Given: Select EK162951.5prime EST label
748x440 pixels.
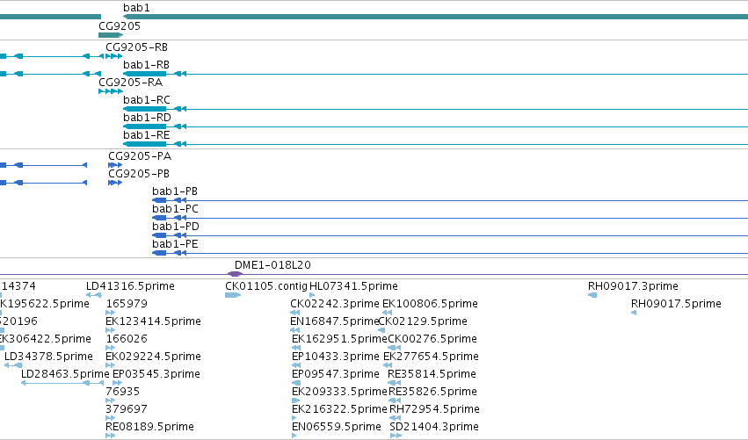Looking at the screenshot, I should [339, 339].
